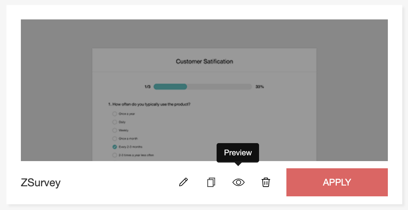Click the unfilled gray portion of progress bar
The width and height of the screenshot is (408, 210).
point(219,87)
